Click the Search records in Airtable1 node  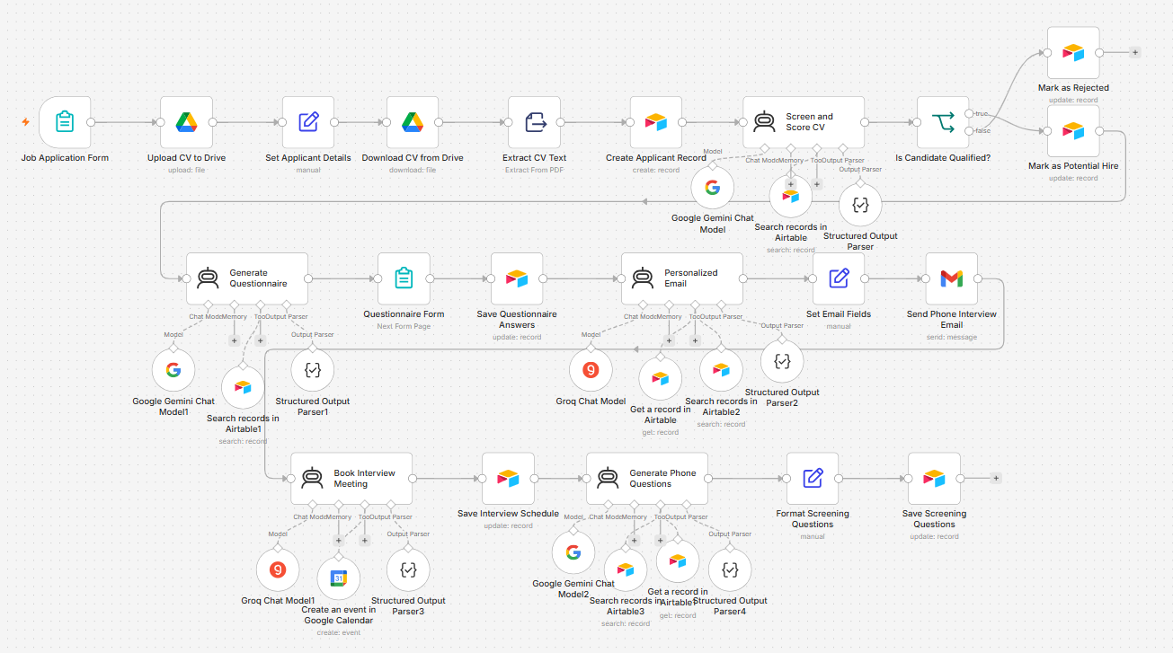(x=243, y=387)
